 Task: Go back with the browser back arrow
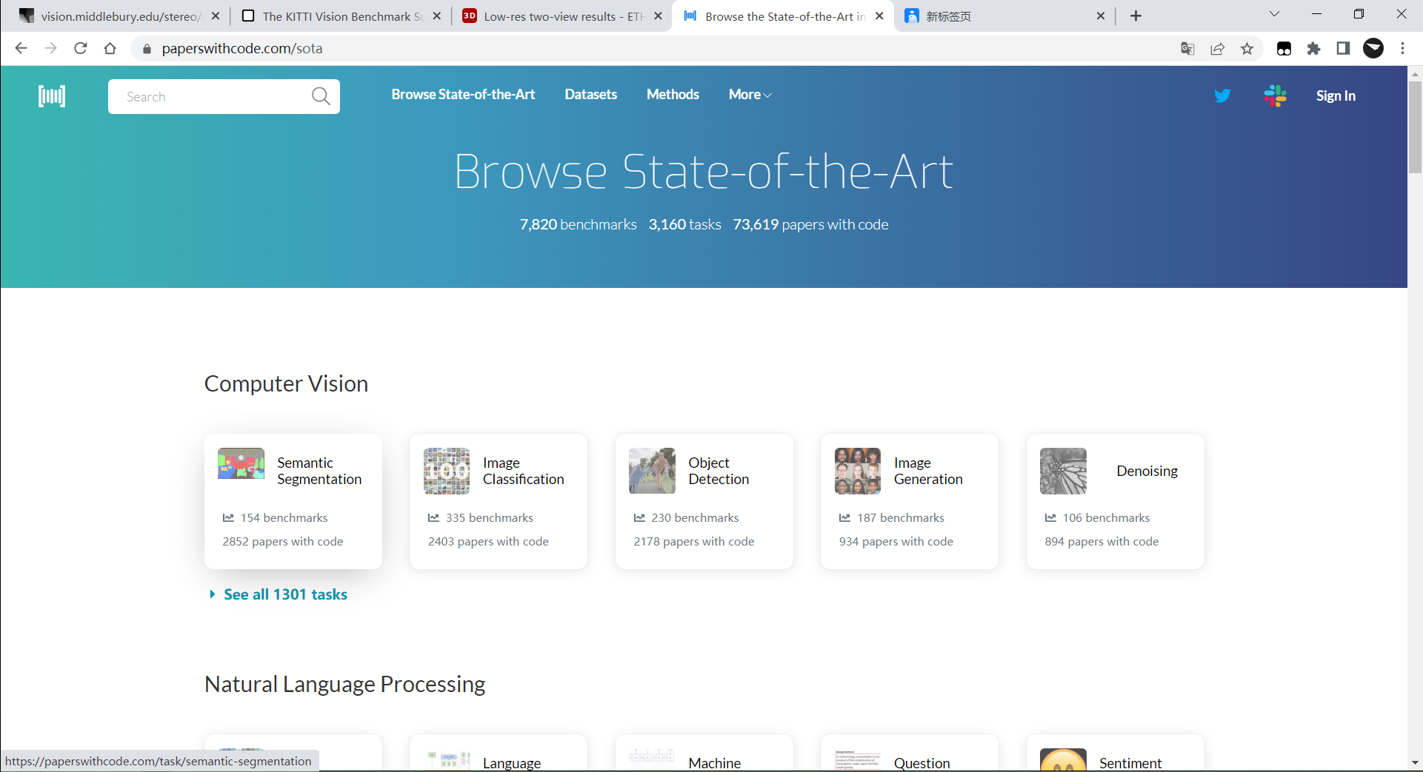pyautogui.click(x=21, y=48)
